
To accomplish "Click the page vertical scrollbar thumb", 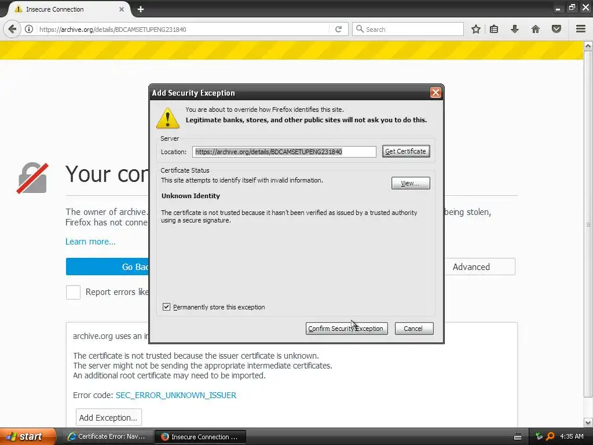I will tap(588, 224).
